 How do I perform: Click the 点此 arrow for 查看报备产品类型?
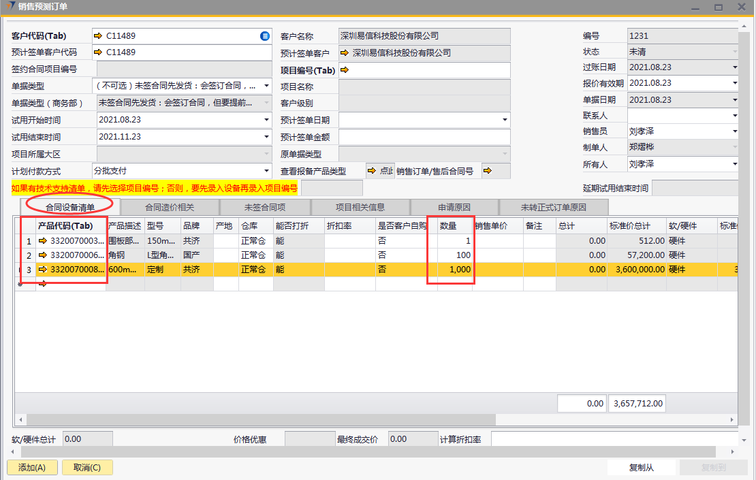click(x=380, y=171)
